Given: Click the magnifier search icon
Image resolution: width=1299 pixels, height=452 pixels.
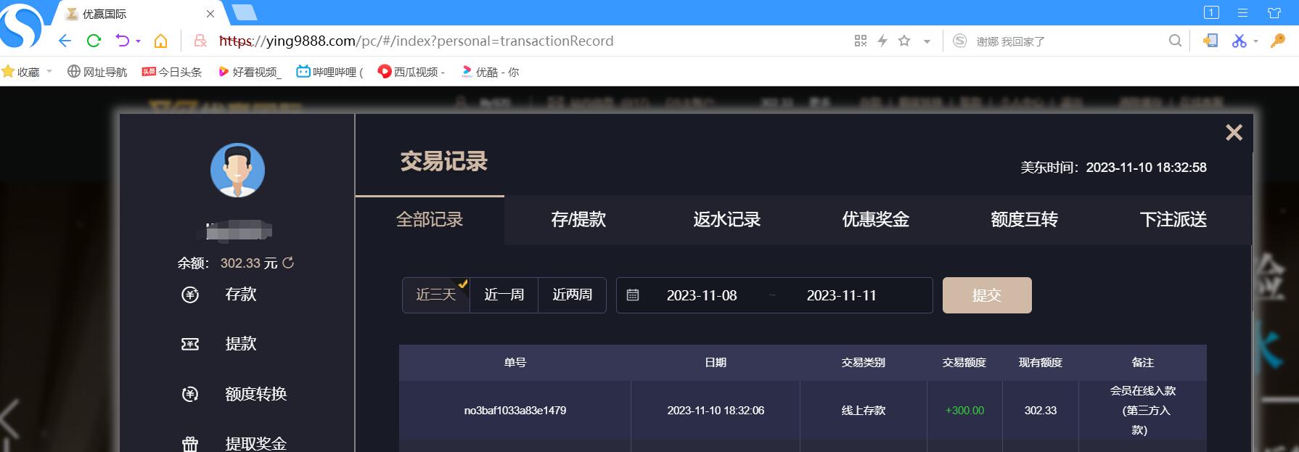Looking at the screenshot, I should coord(1175,41).
